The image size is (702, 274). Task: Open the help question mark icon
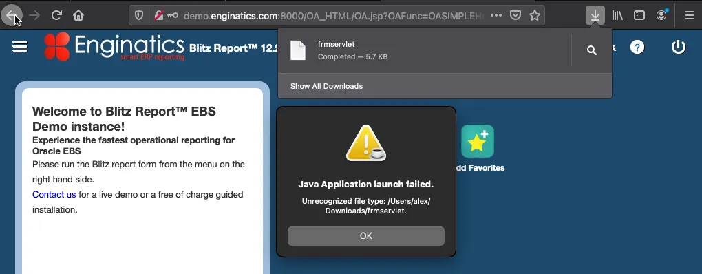tap(637, 47)
